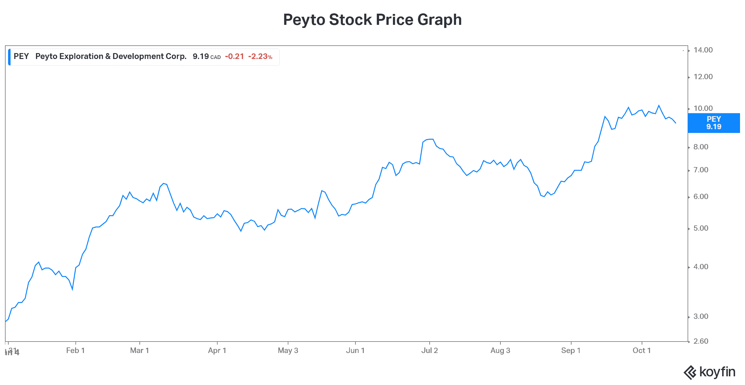745x385 pixels.
Task: Select the PEY ticker symbol in legend
Action: (x=21, y=56)
